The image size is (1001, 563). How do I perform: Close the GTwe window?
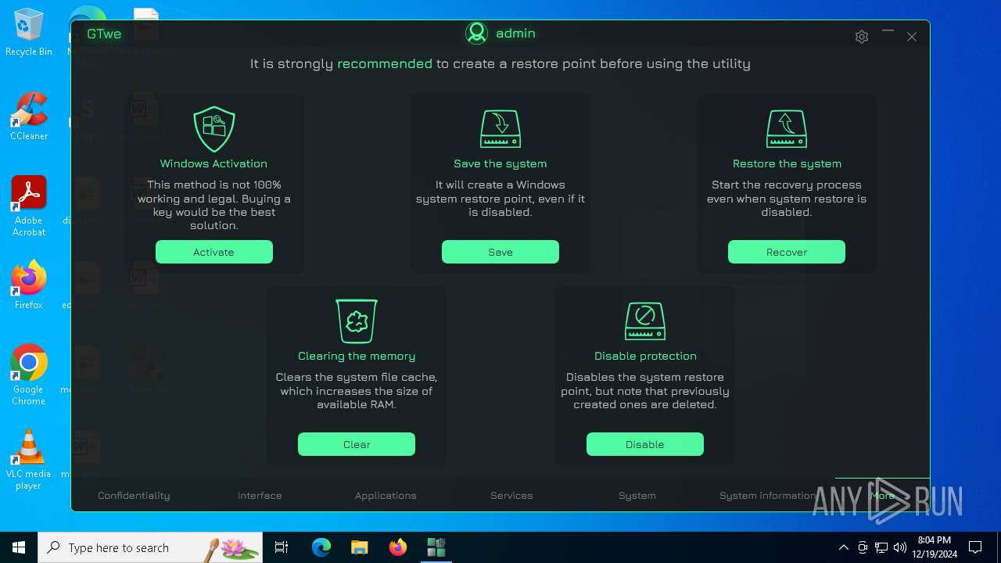click(912, 37)
